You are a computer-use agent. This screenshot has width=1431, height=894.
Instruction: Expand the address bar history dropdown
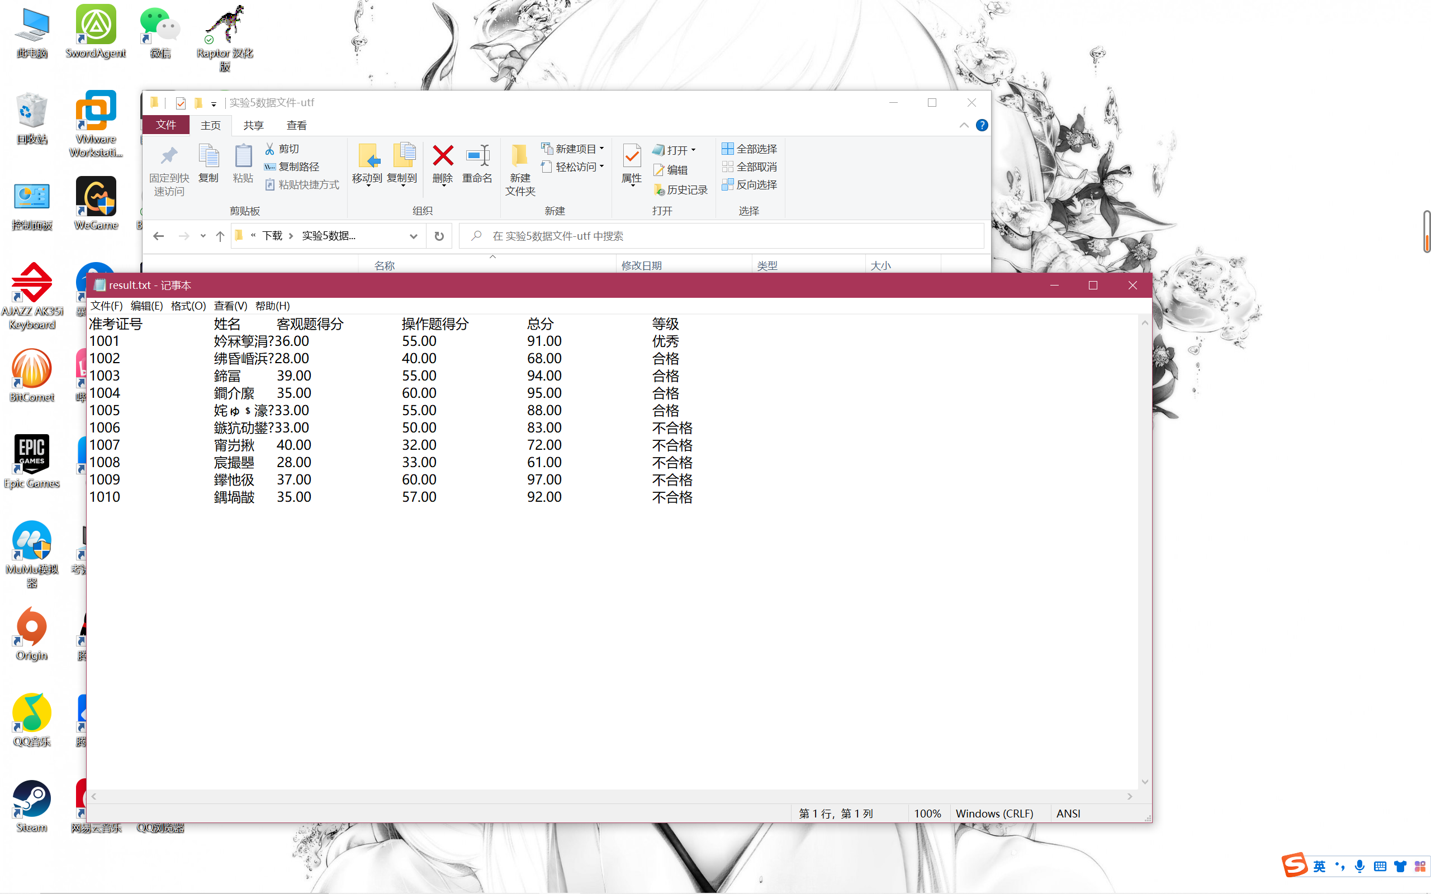coord(413,236)
